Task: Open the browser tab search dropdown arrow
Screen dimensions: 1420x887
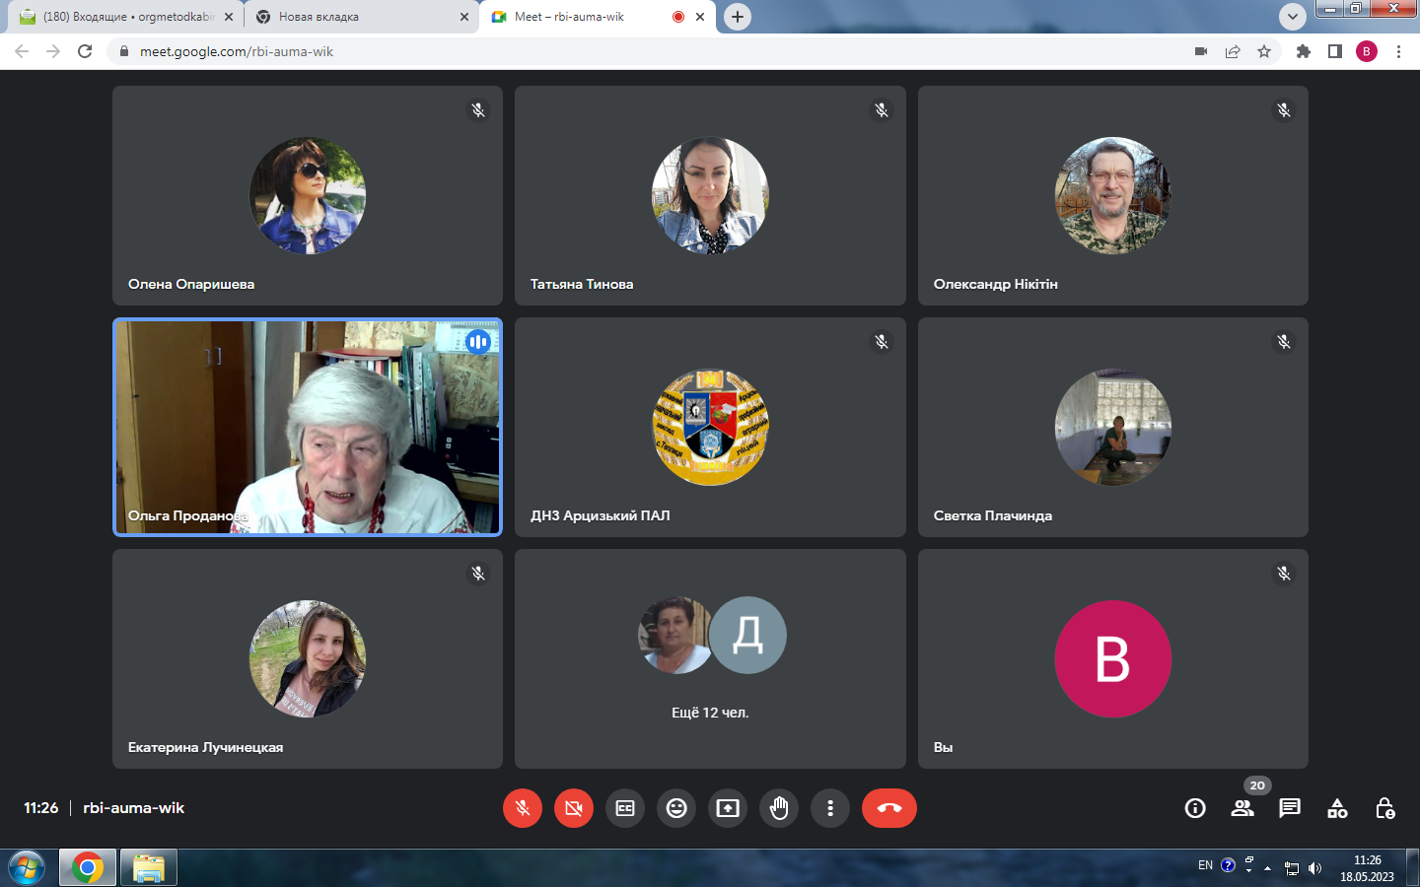Action: tap(1292, 17)
